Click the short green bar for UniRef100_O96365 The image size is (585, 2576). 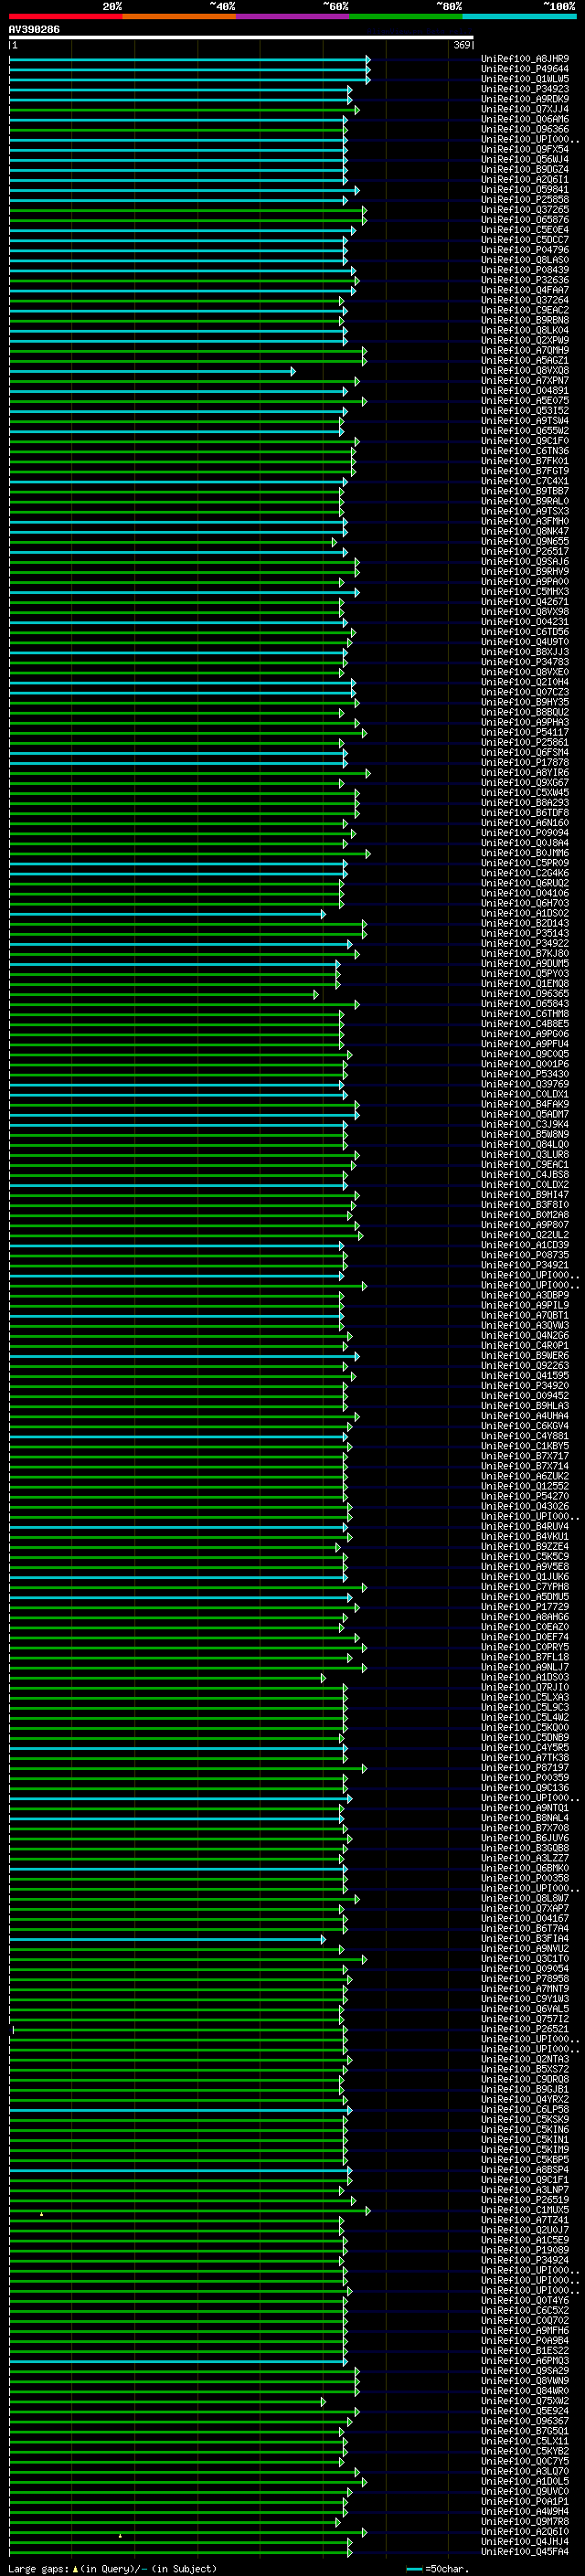[163, 994]
